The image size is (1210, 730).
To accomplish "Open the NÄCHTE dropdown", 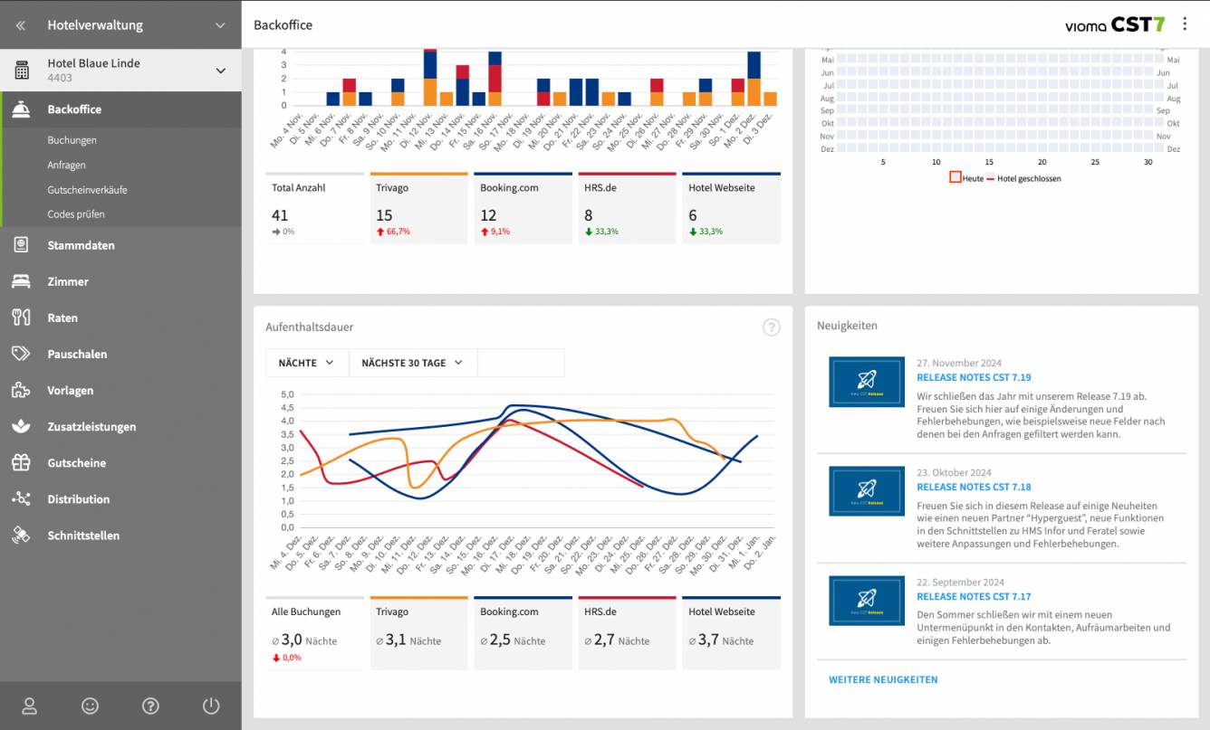I will (x=307, y=363).
